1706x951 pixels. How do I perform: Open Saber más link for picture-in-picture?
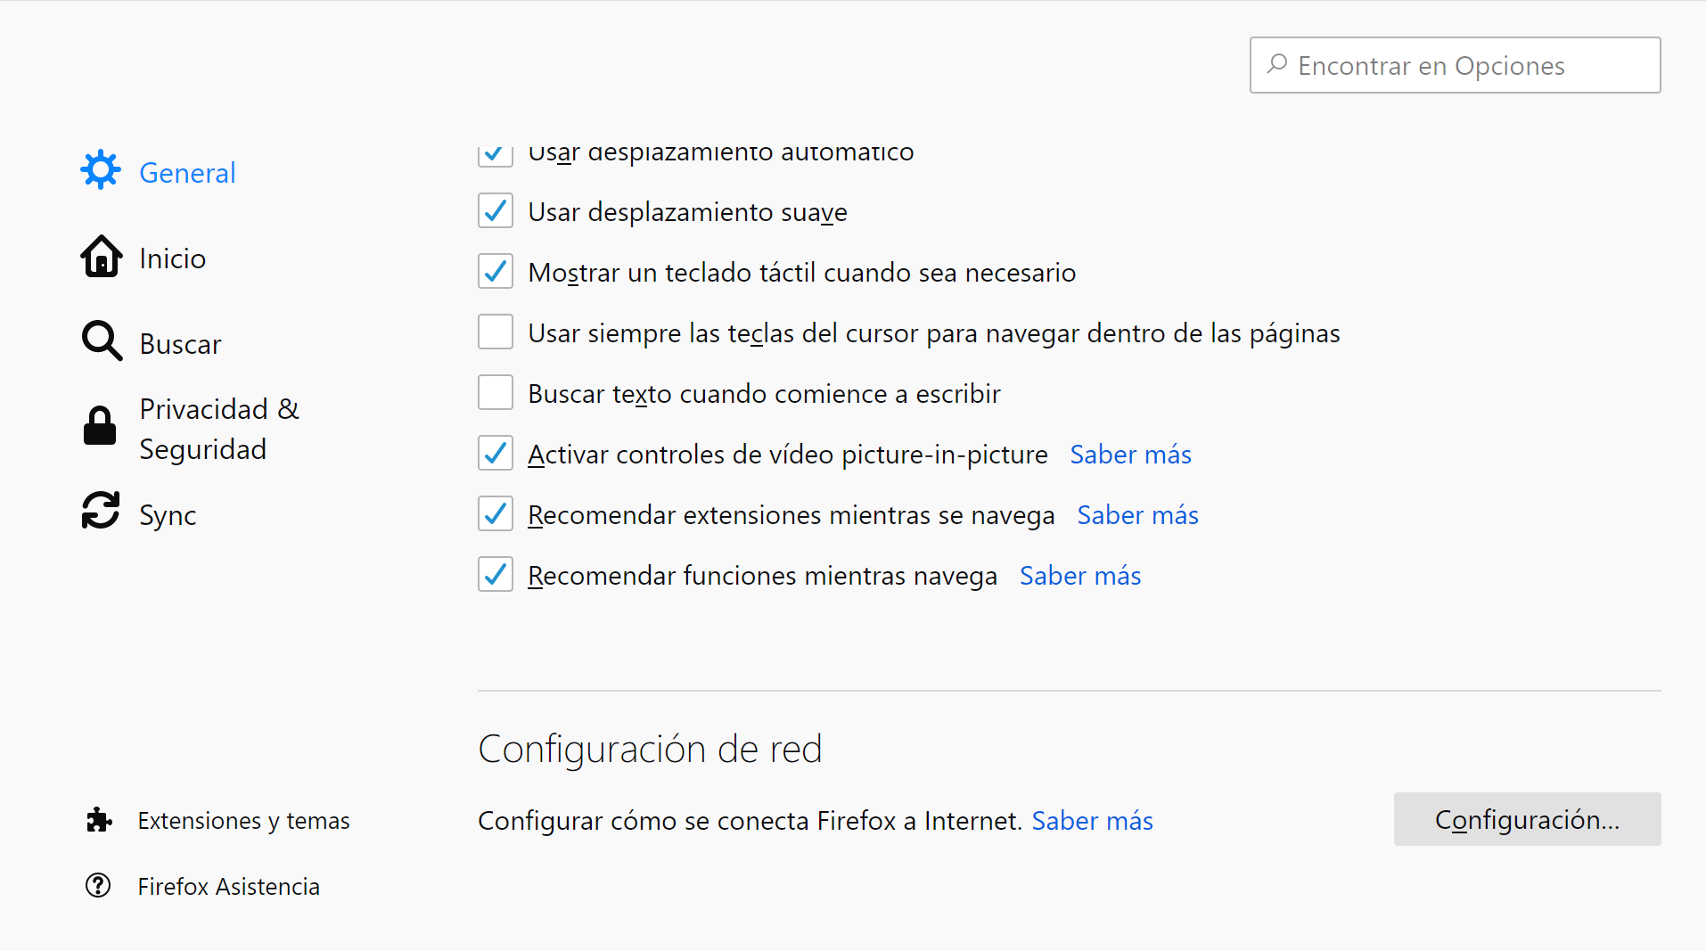coord(1130,455)
